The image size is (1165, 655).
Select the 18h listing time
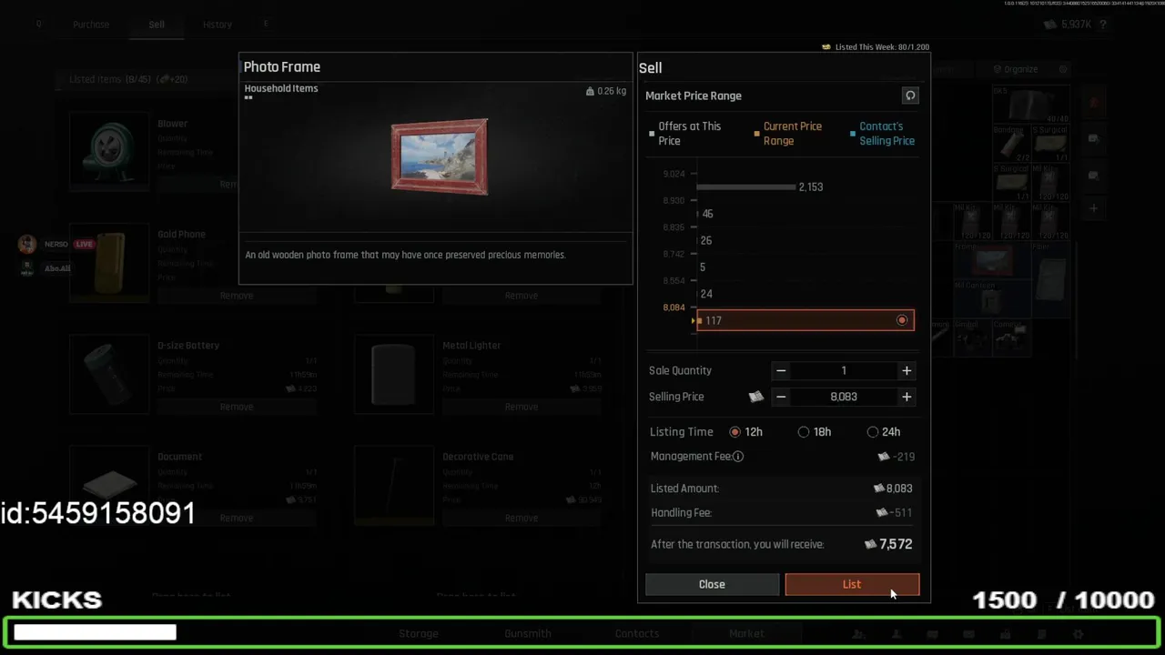click(x=815, y=432)
